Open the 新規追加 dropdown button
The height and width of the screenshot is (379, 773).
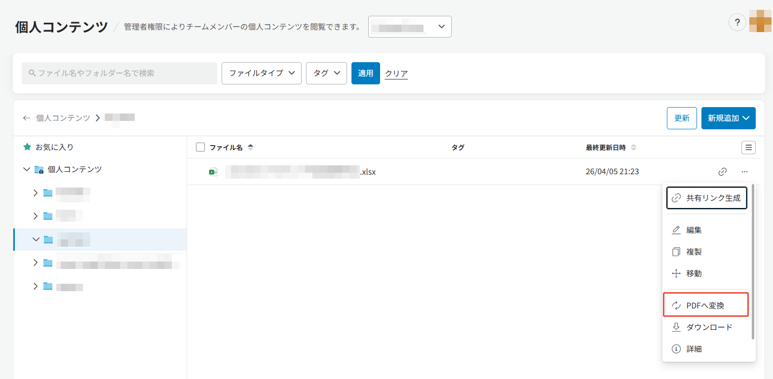click(x=729, y=118)
